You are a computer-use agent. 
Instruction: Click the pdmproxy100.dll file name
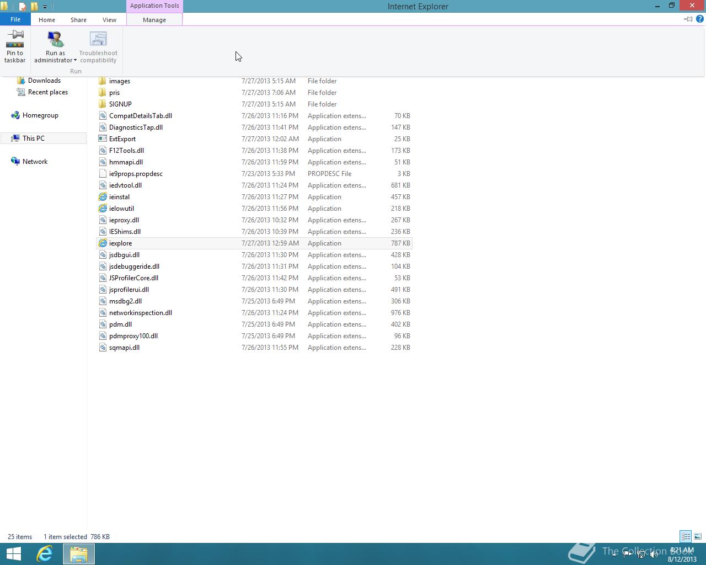(133, 336)
